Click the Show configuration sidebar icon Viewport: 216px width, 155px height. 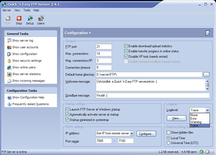click(x=9, y=54)
